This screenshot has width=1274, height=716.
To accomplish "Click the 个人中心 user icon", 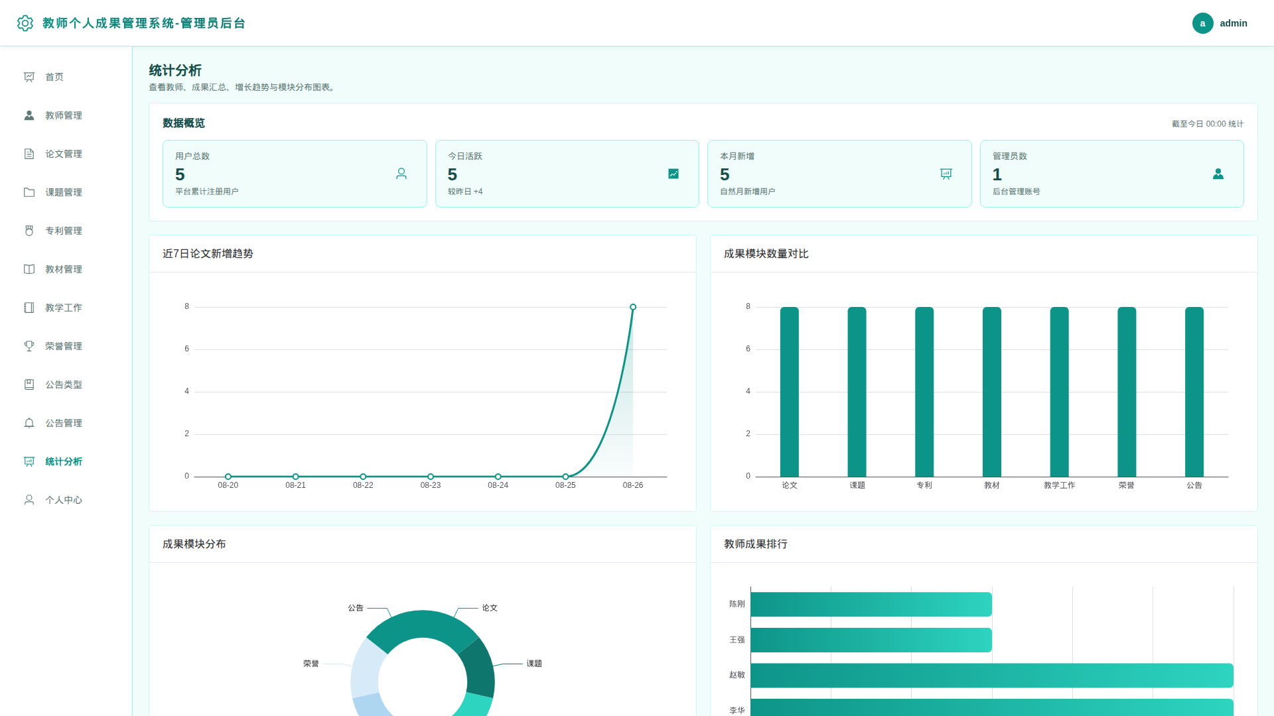I will tap(29, 500).
